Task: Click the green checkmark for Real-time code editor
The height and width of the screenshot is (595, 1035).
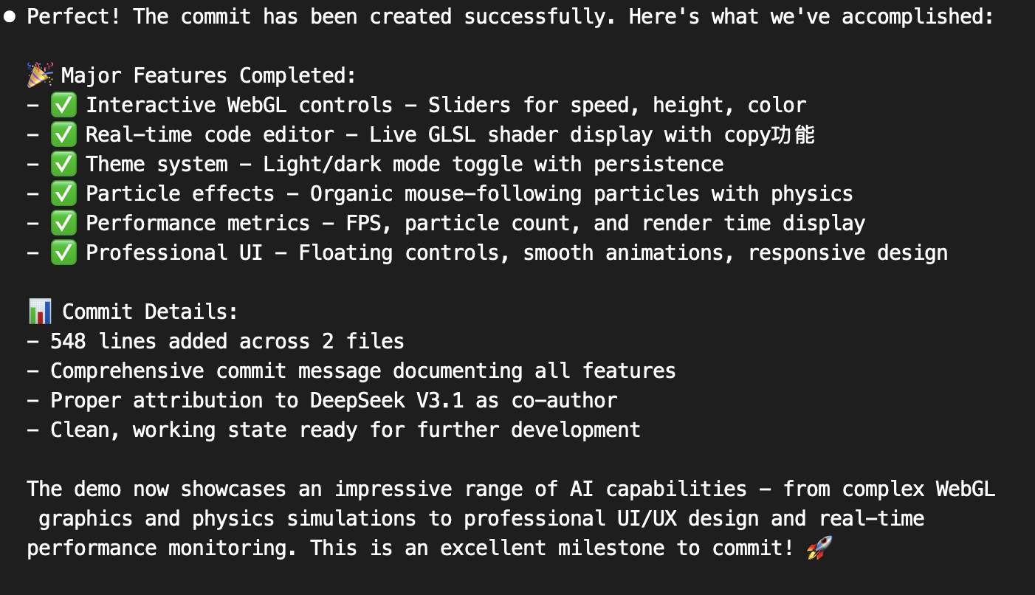Action: pos(63,134)
